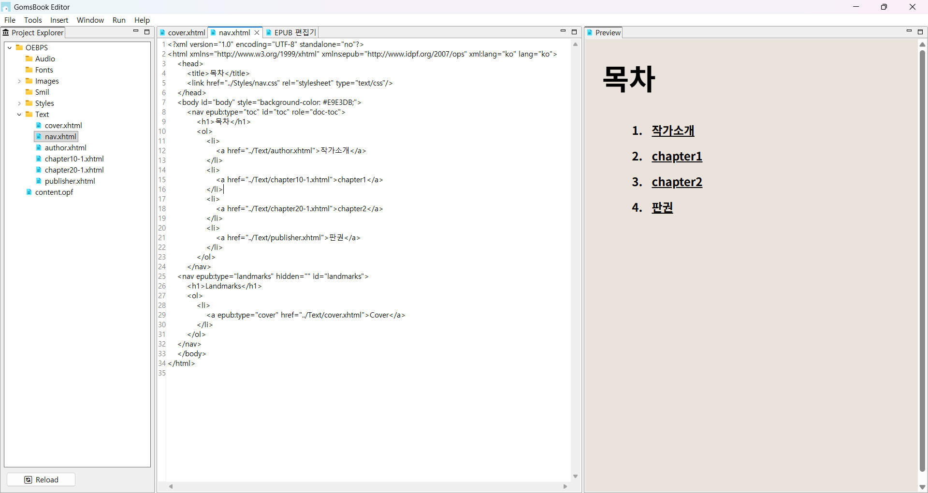Open author.xhtml from the tree

(65, 148)
